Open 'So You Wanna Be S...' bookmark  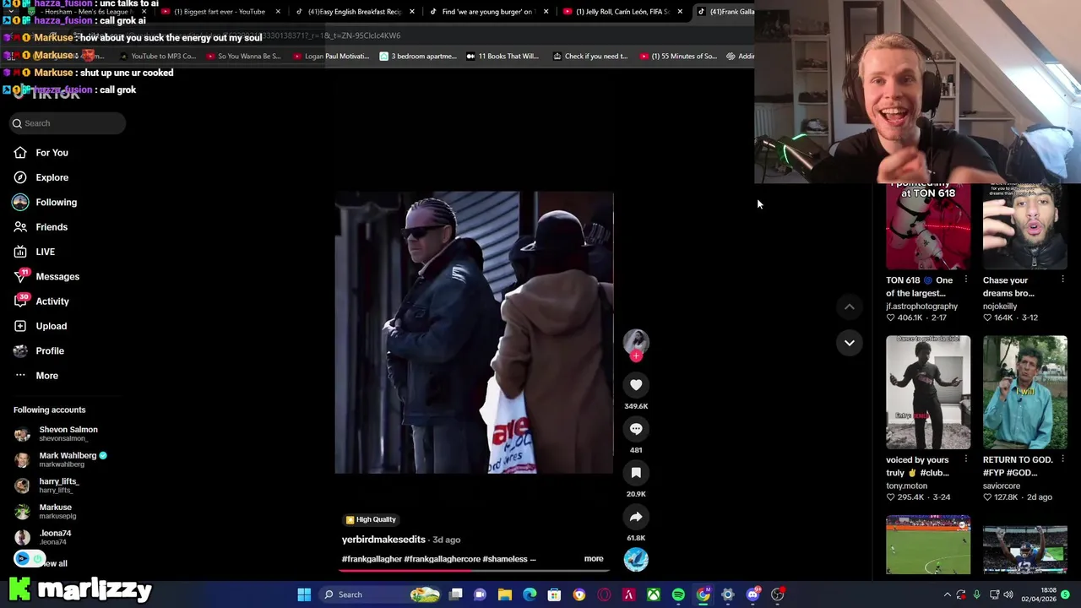[x=242, y=57]
